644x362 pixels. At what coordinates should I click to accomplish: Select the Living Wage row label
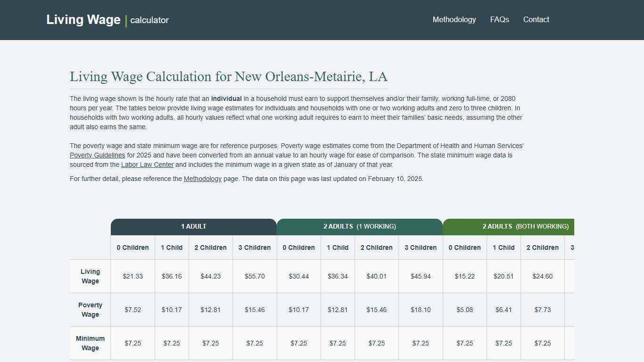click(90, 276)
